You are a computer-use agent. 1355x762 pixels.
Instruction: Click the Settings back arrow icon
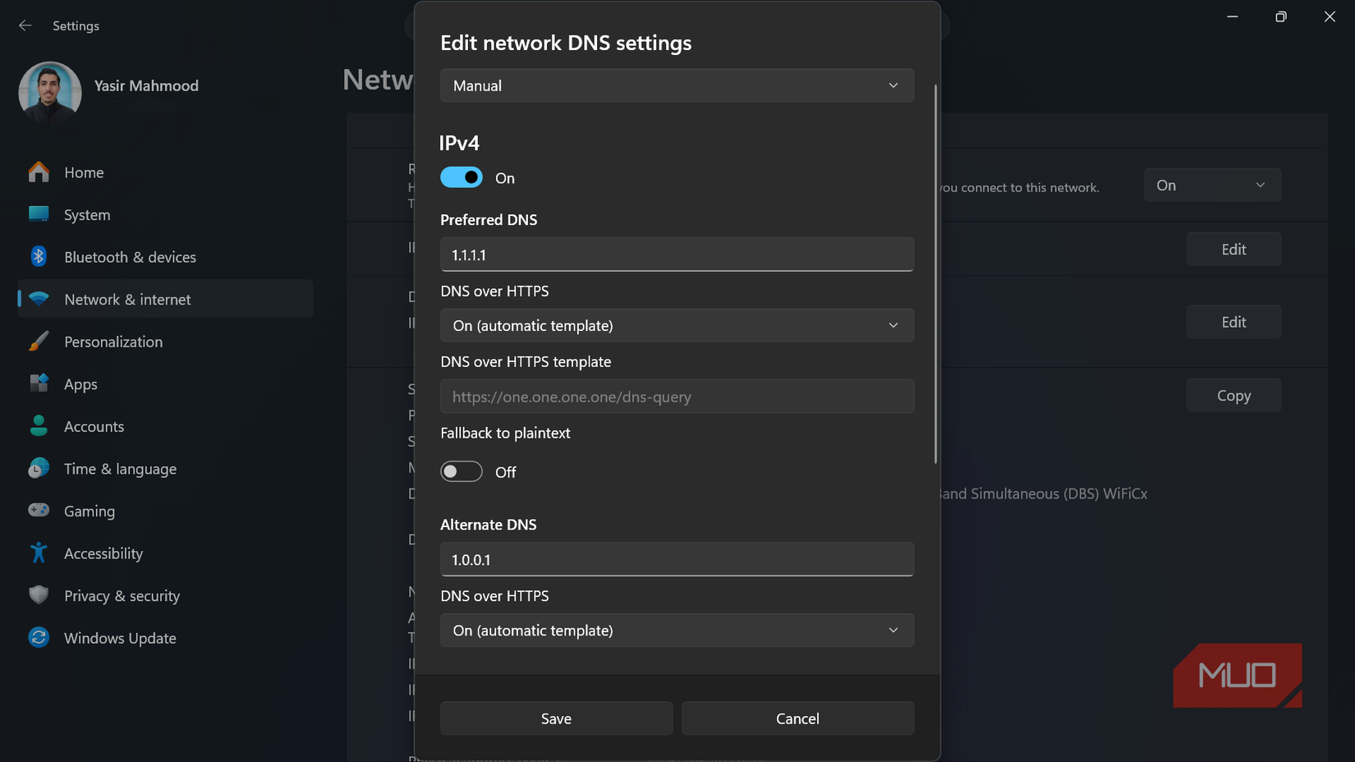(25, 25)
